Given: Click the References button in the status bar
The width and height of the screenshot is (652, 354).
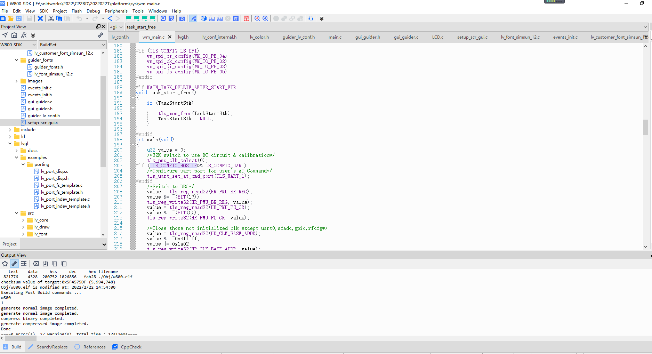Looking at the screenshot, I should 93,347.
